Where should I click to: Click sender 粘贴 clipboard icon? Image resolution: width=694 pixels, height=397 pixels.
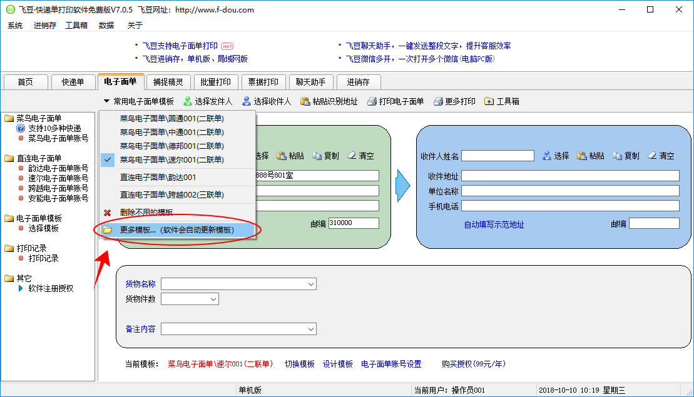[282, 156]
